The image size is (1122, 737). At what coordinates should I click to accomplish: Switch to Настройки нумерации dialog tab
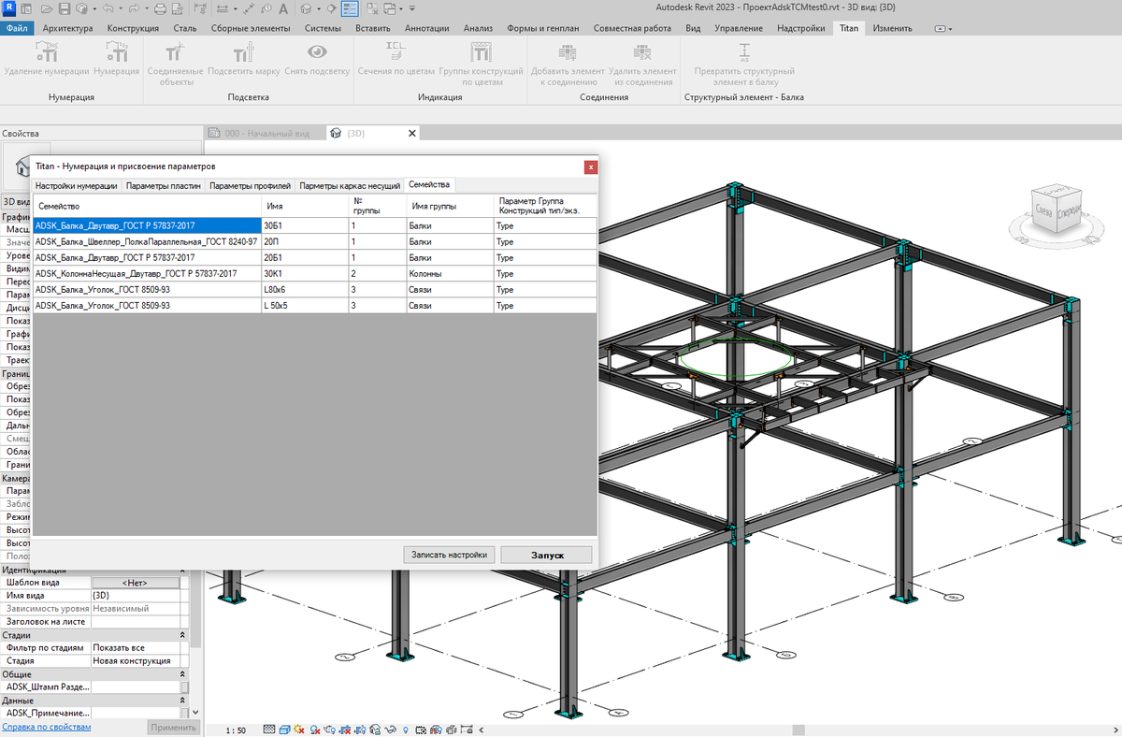point(77,186)
